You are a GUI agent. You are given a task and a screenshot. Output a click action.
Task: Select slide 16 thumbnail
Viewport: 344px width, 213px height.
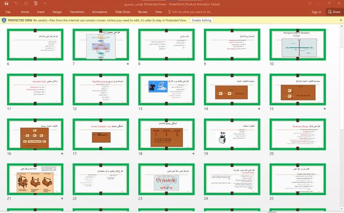(x=35, y=134)
